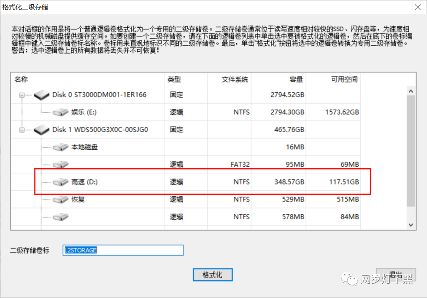Collapse the Disk 1 tree node

point(22,130)
